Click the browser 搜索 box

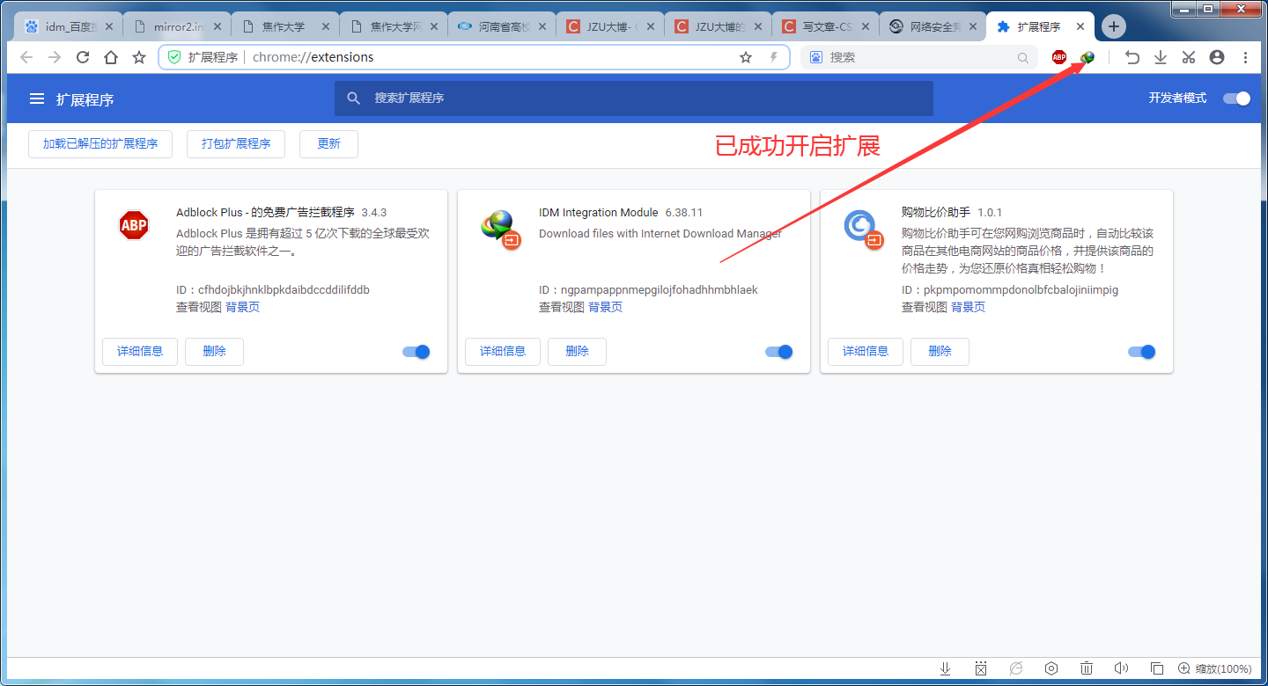[918, 57]
